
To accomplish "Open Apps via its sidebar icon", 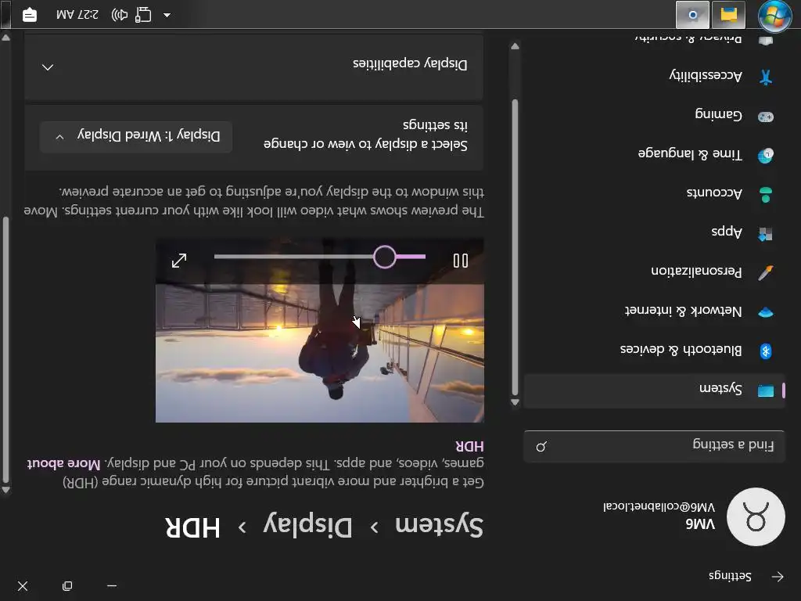I will pos(765,233).
